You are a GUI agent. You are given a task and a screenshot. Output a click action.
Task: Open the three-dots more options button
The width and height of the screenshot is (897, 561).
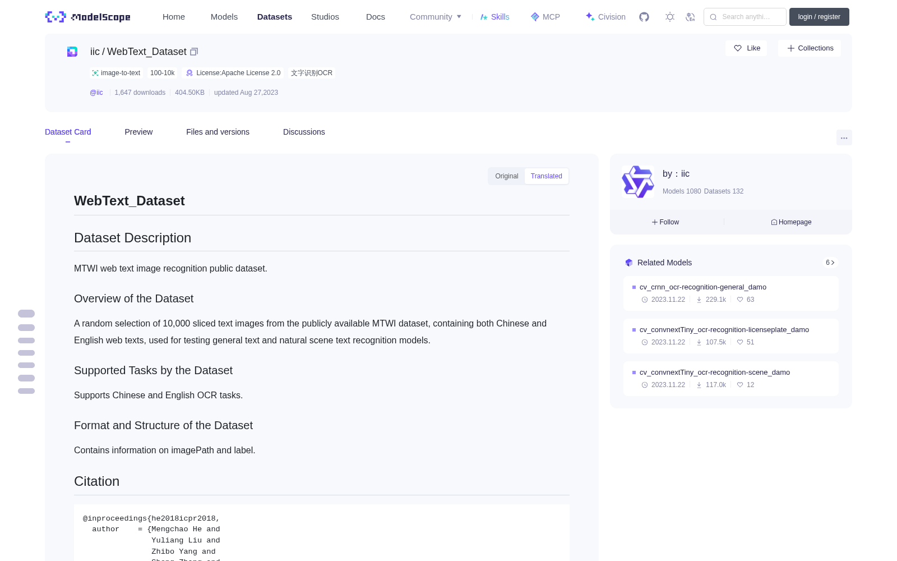click(x=844, y=137)
